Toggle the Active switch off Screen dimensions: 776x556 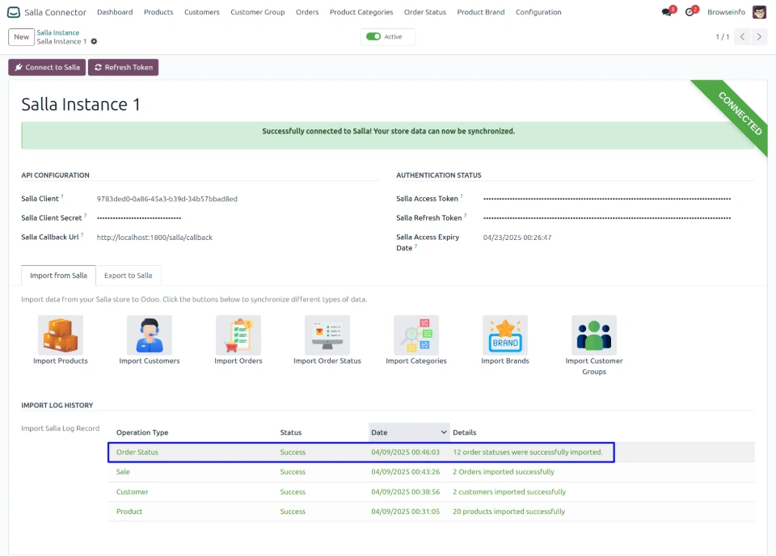coord(373,37)
